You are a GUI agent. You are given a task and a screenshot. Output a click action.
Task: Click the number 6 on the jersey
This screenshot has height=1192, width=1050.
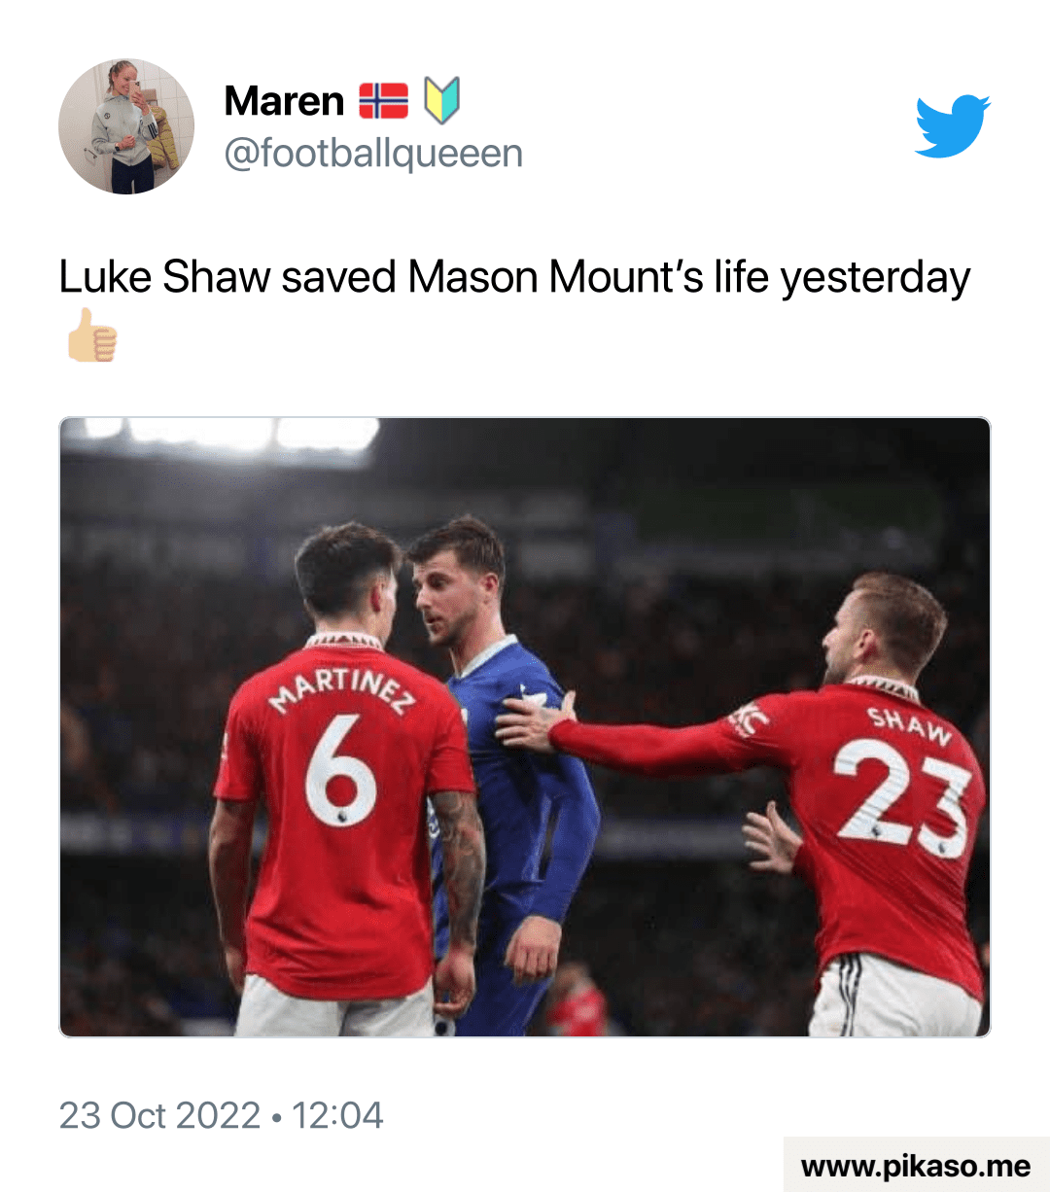coord(340,770)
